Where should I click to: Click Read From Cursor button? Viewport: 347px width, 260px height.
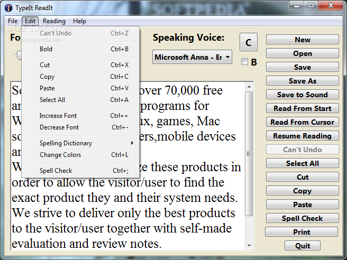click(302, 122)
